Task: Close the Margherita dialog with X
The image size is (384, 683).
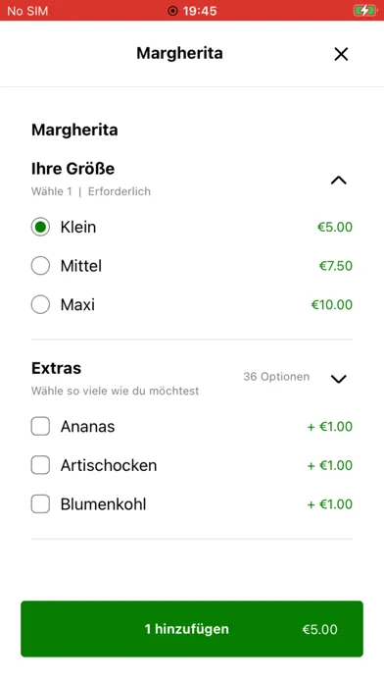Action: click(x=341, y=54)
